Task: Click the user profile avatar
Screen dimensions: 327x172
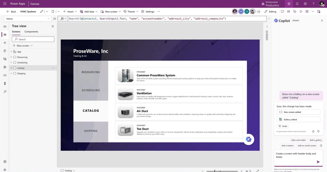Action: click(x=322, y=4)
